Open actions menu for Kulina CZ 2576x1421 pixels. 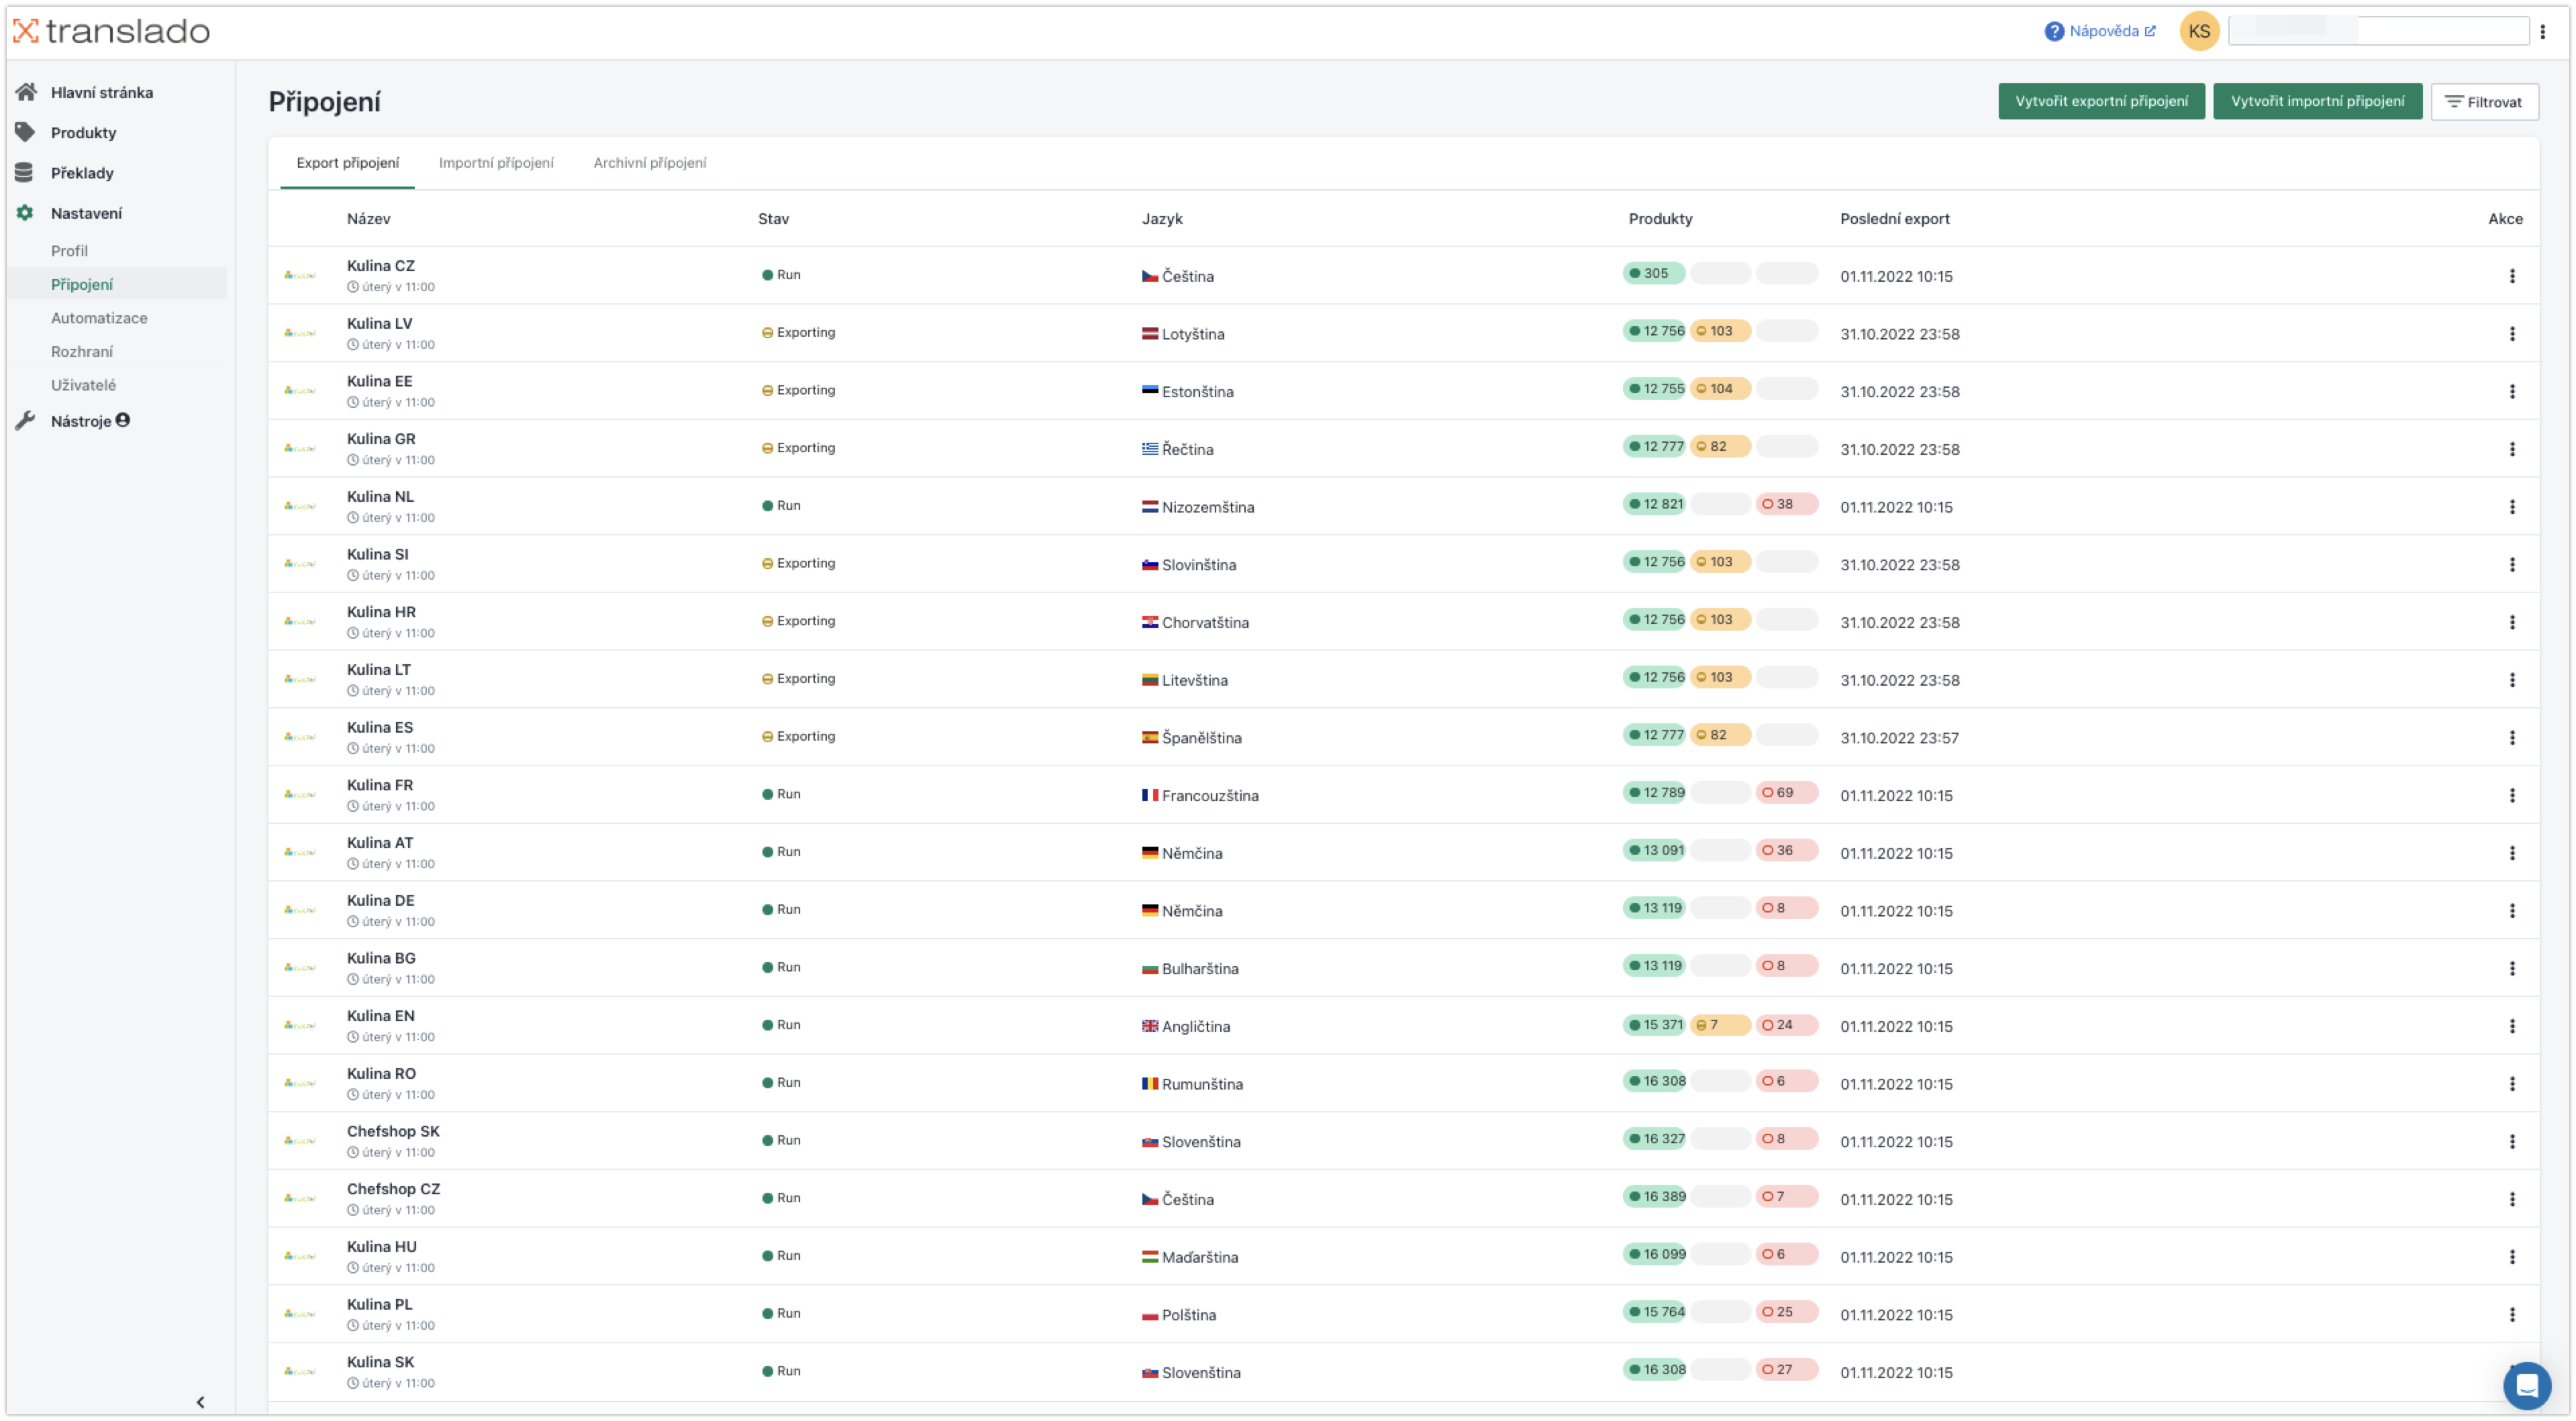coord(2511,276)
